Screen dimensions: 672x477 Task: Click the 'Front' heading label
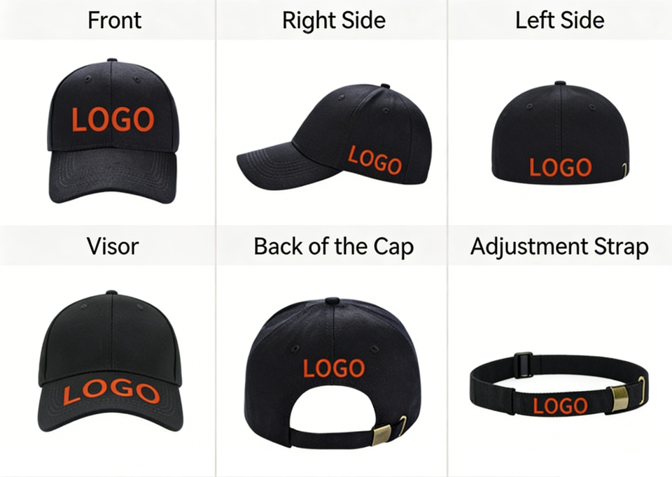114,20
